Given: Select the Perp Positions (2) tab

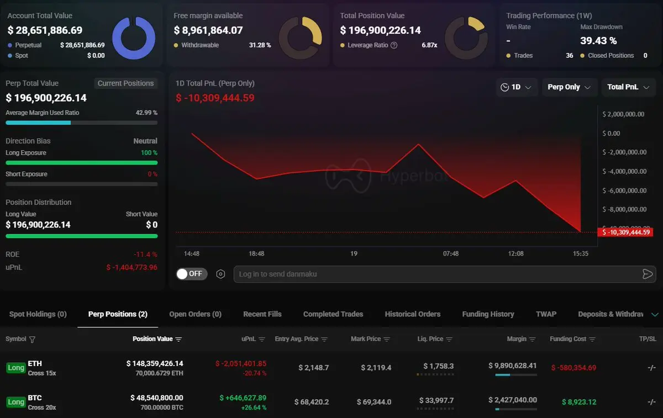Looking at the screenshot, I should pos(118,314).
